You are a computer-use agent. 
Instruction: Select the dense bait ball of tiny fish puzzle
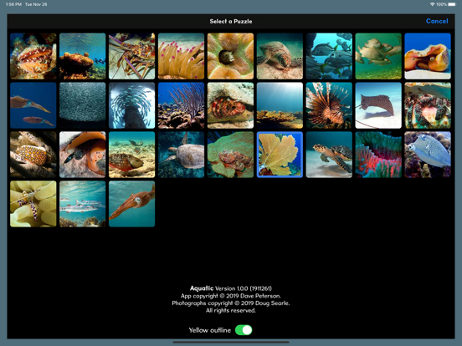[x=83, y=105]
